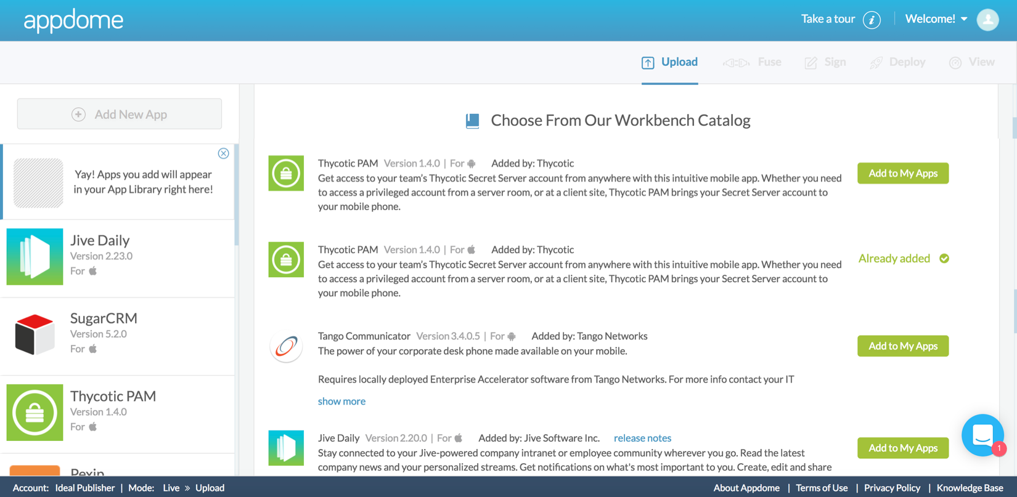Switch to the Fuse tab

coord(752,62)
